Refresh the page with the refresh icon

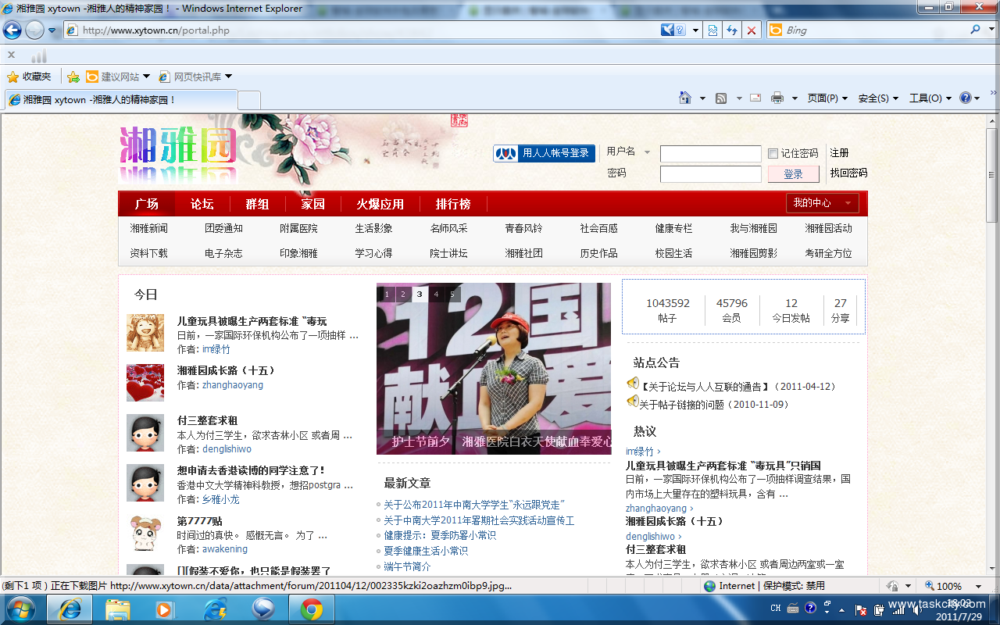pos(732,30)
